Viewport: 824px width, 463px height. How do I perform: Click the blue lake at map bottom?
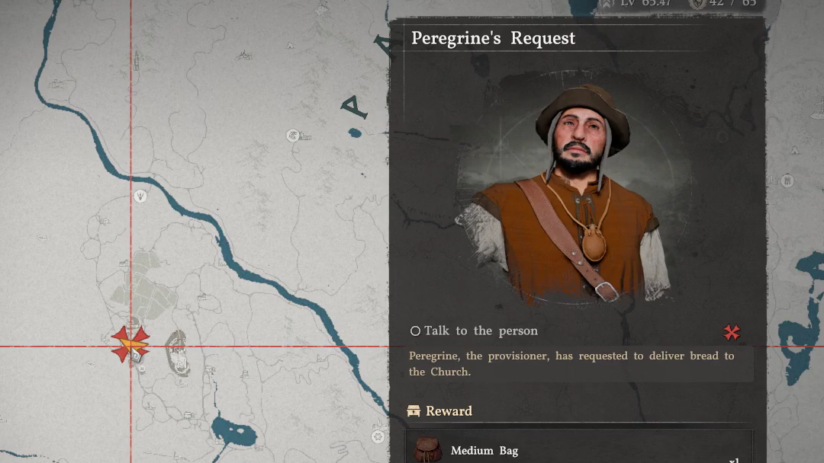coord(233,433)
